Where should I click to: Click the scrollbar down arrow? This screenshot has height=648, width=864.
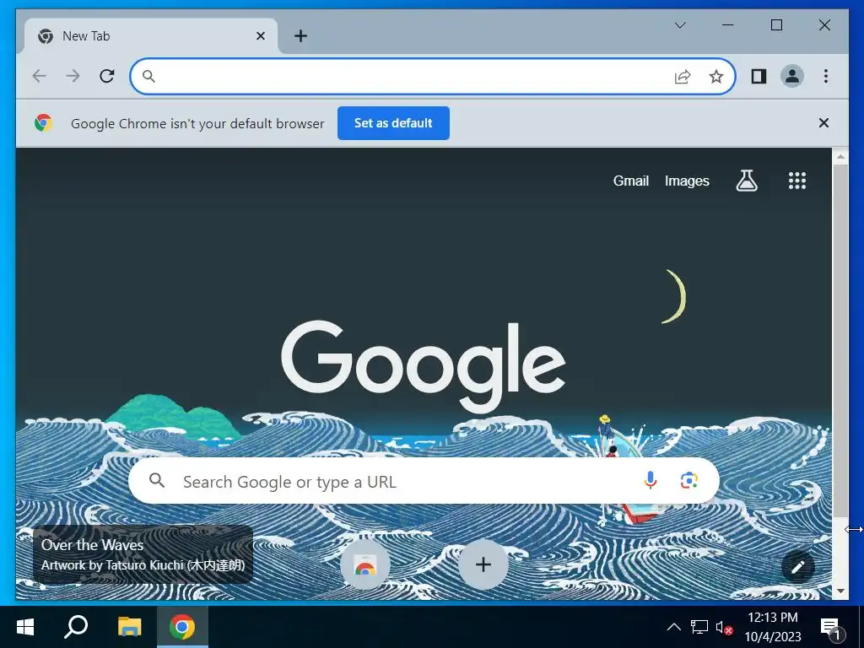(x=840, y=591)
